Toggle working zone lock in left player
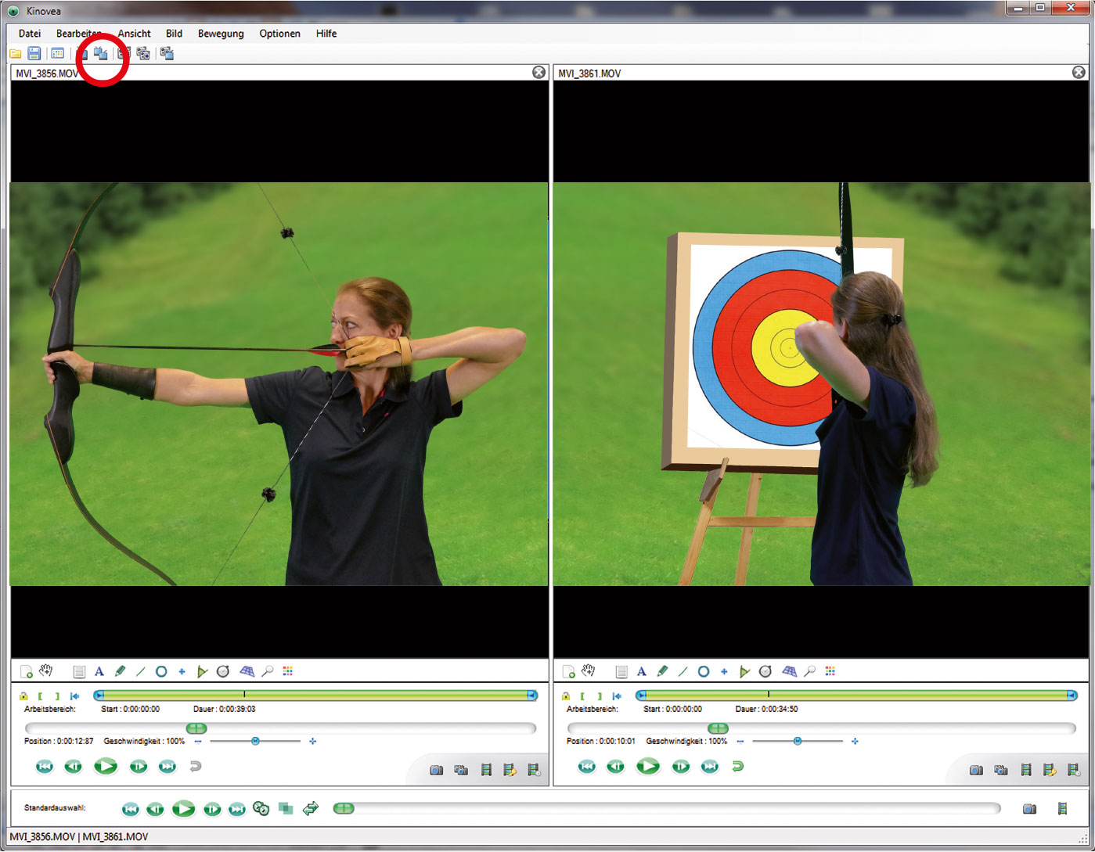 (x=23, y=696)
